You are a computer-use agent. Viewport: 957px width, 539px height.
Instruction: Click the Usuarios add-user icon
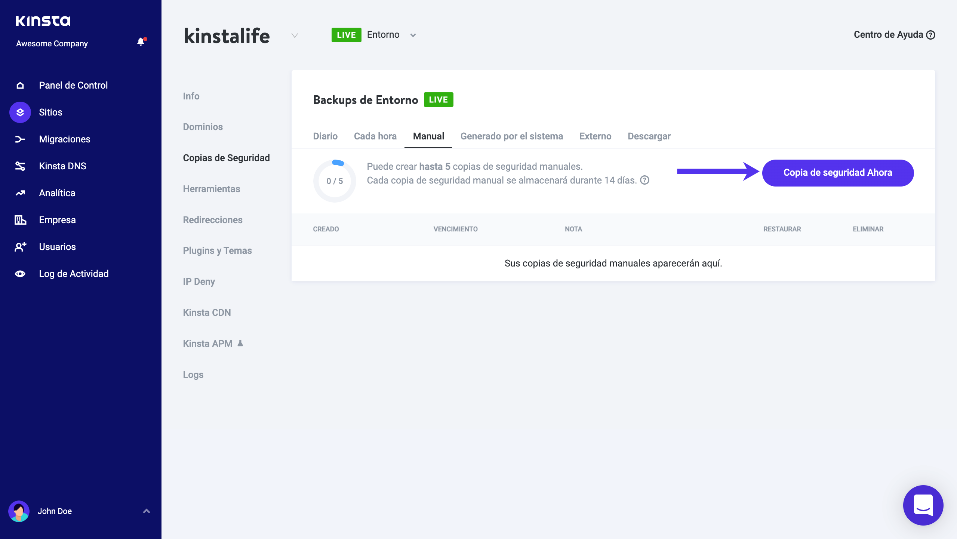click(x=20, y=247)
